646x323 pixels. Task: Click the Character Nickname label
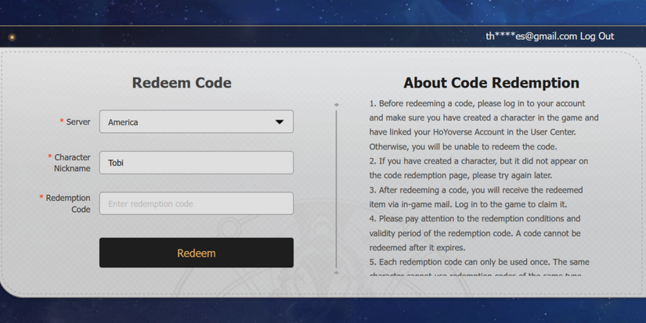[x=71, y=163]
